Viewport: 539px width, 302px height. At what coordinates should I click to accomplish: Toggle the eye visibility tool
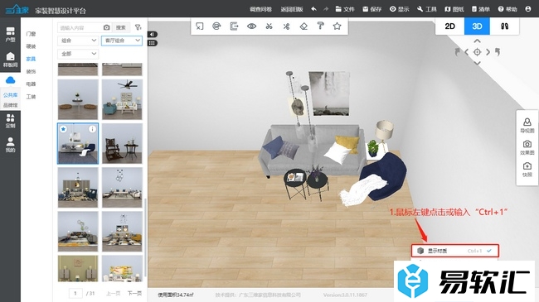251,26
